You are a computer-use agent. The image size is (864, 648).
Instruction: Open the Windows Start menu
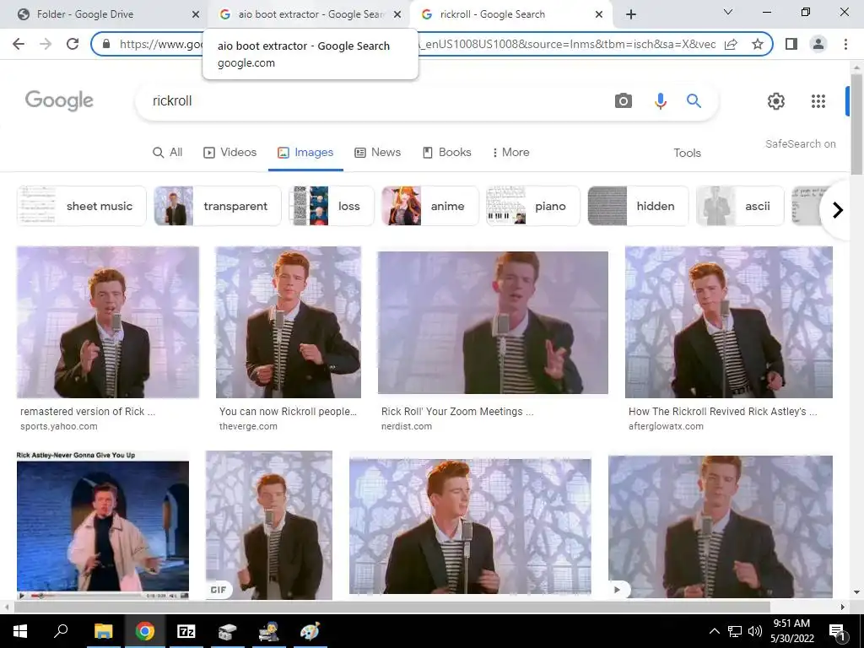coord(19,631)
